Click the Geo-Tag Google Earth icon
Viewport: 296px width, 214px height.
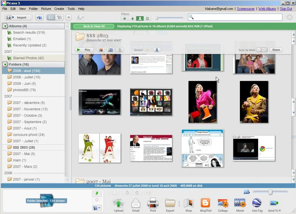(257, 205)
